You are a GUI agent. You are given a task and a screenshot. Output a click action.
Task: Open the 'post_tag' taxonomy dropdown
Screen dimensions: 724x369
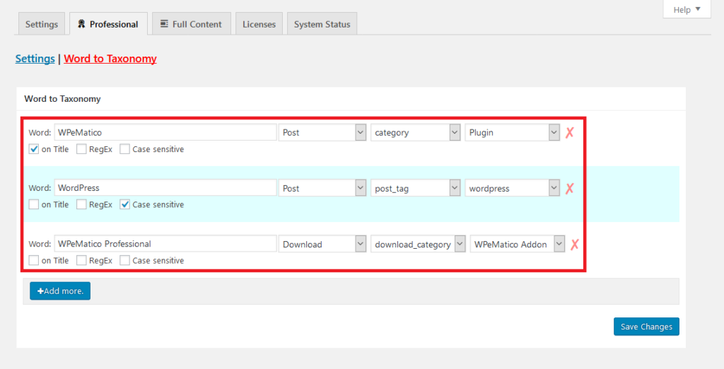tap(416, 188)
